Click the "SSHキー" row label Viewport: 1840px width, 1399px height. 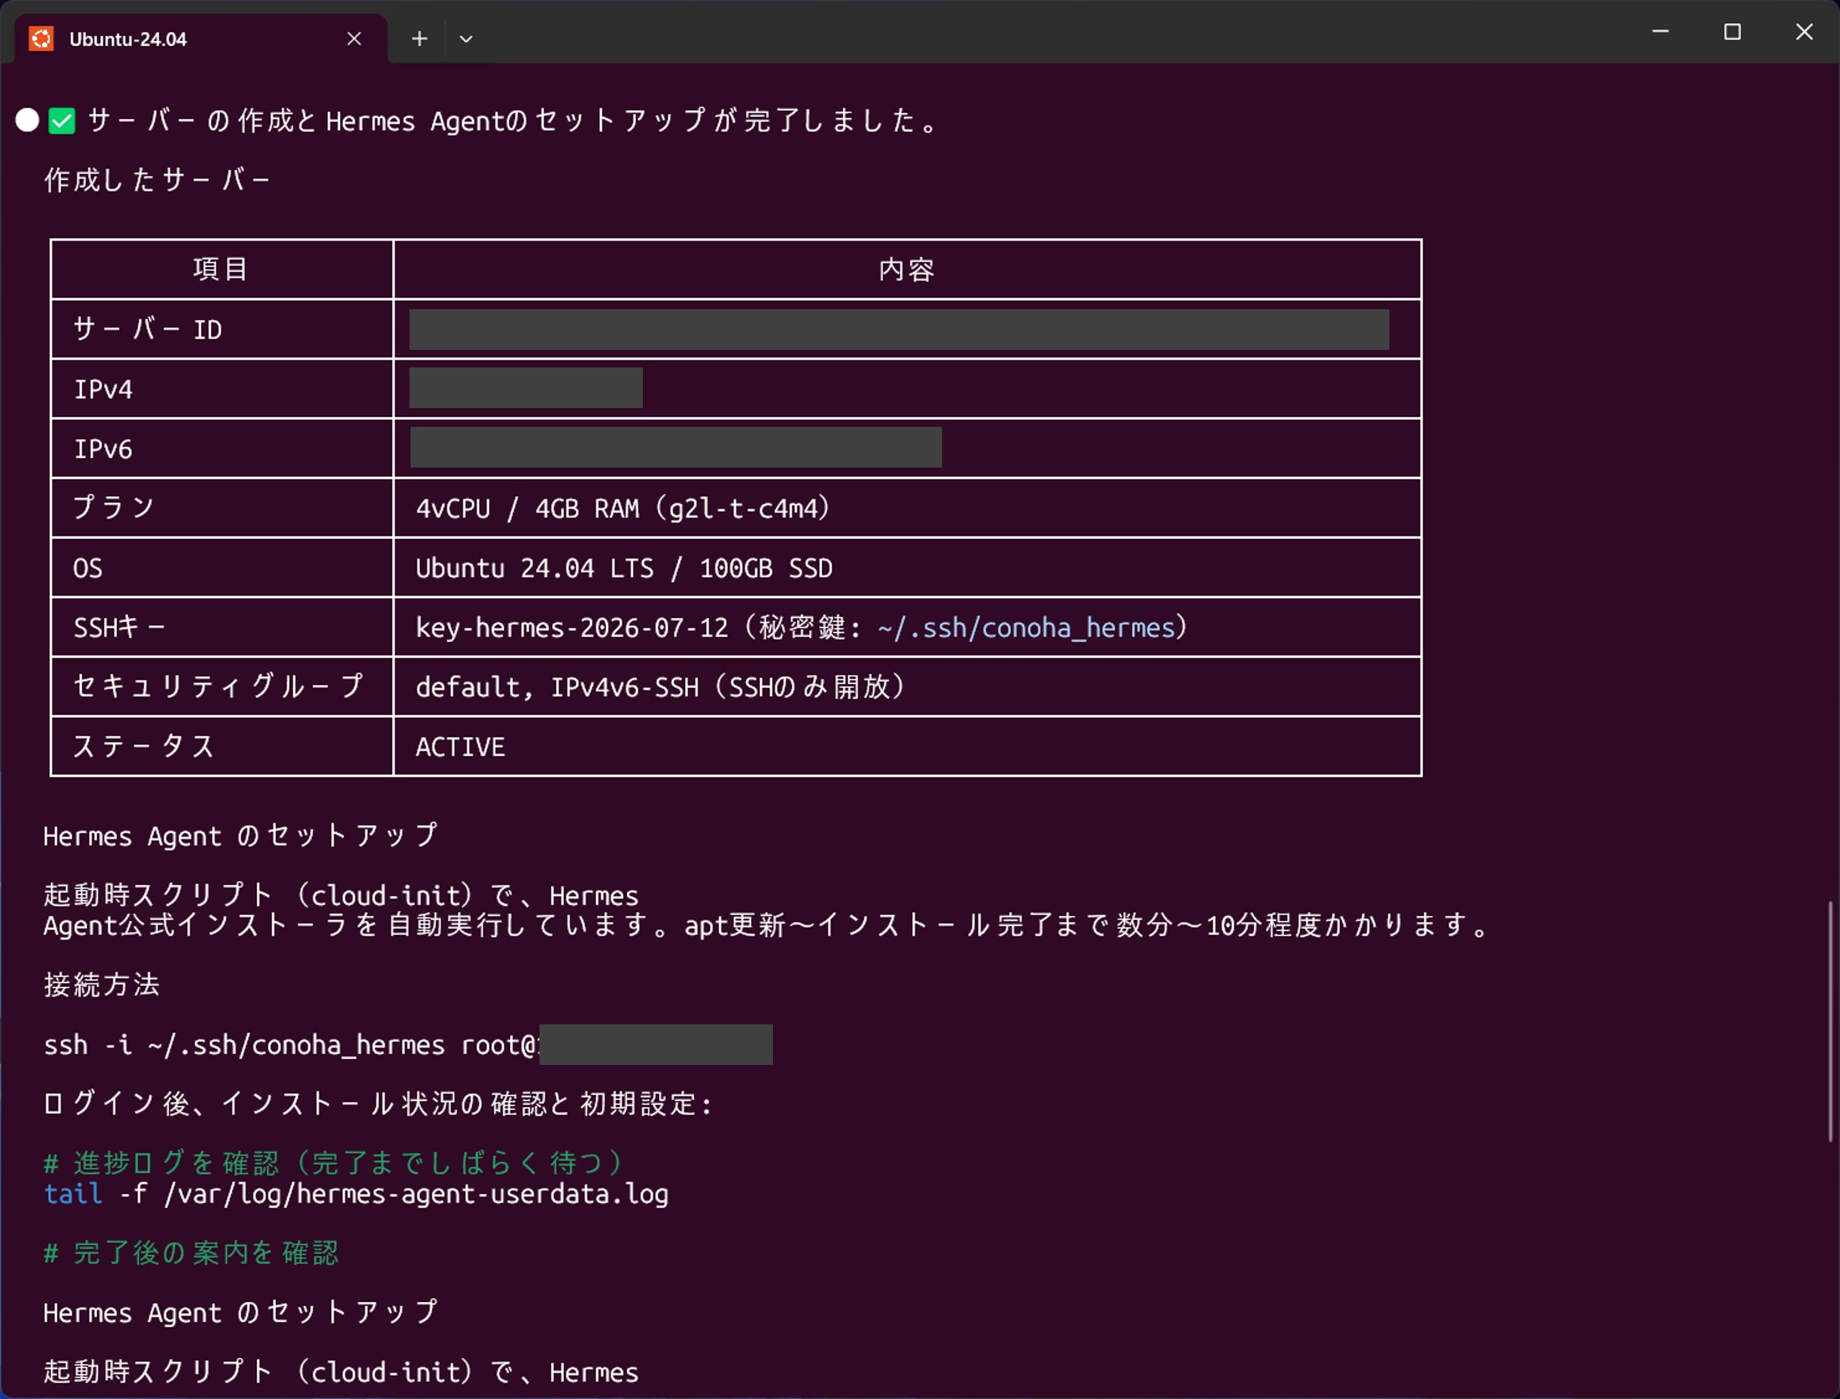119,627
